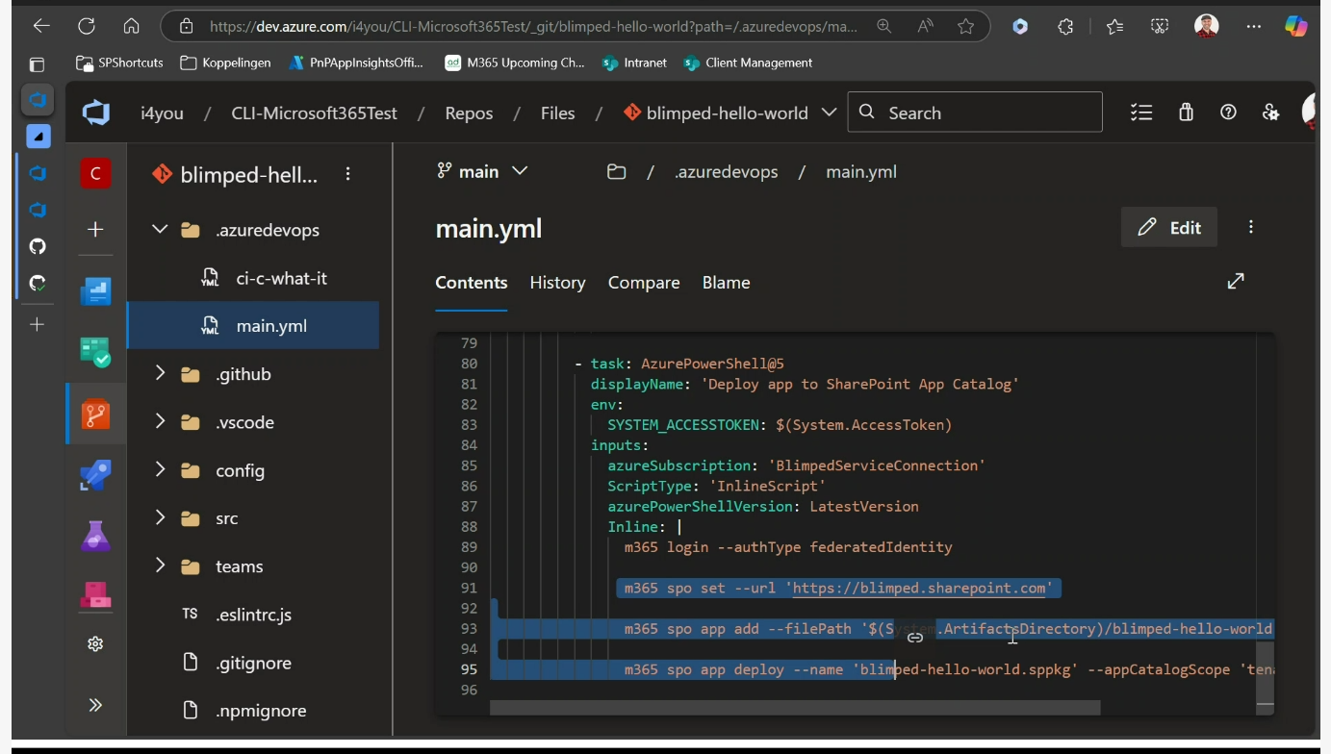
Task: Open the Help question mark icon
Action: pos(1228,113)
